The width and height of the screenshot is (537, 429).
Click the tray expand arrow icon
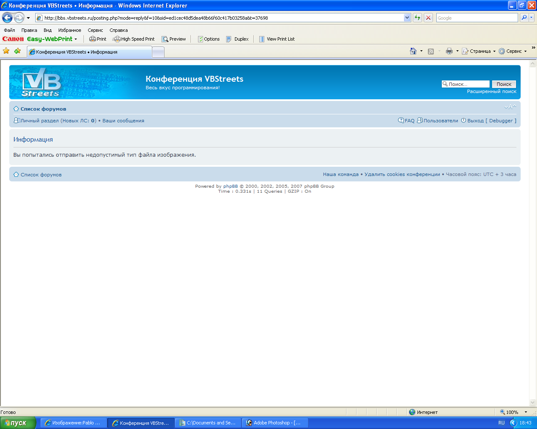coord(513,423)
